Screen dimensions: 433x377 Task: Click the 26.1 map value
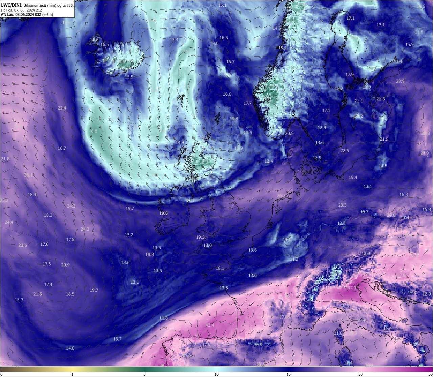(29, 175)
